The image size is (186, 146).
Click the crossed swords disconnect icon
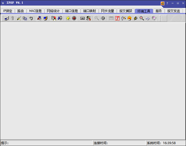pos(19,18)
